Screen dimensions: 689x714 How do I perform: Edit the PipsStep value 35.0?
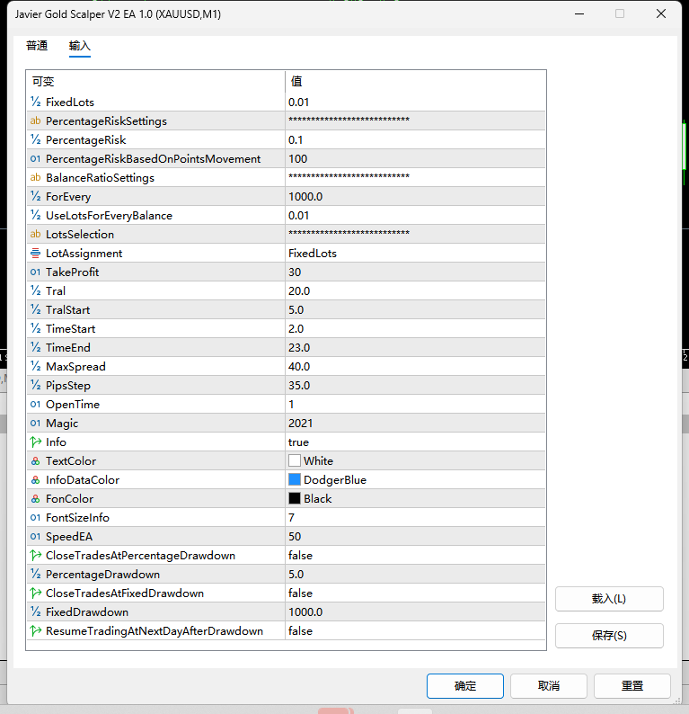[415, 385]
